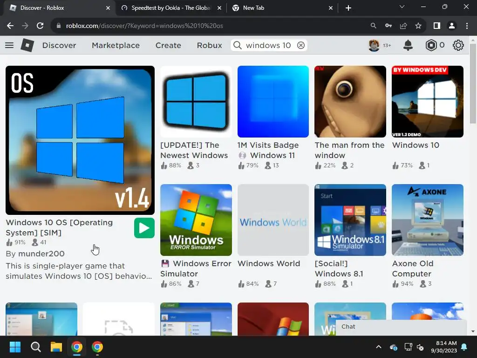Close the New Tab tab

point(331,8)
